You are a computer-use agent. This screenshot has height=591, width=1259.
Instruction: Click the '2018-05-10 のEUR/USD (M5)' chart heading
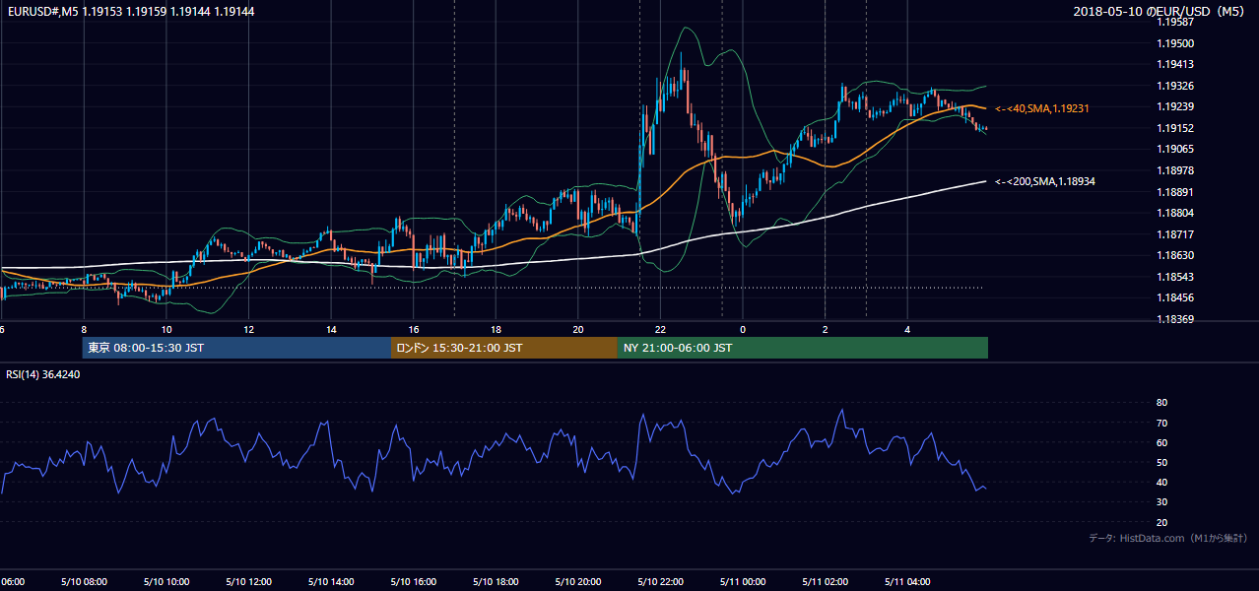coord(1160,11)
